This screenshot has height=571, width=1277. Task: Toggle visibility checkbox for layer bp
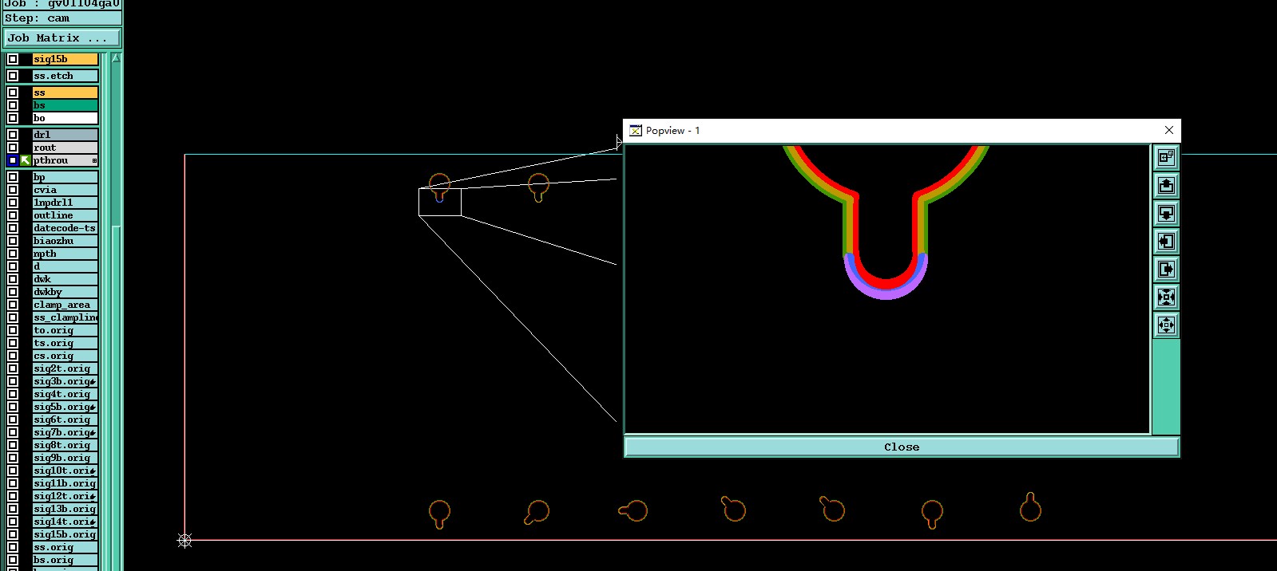tap(13, 177)
